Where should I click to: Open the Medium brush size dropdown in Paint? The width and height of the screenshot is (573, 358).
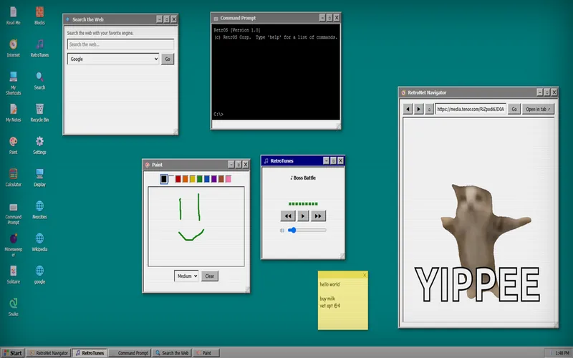(x=186, y=276)
